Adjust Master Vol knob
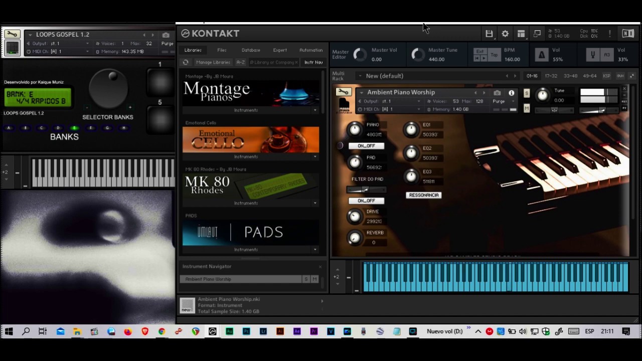642x361 pixels. pos(360,55)
